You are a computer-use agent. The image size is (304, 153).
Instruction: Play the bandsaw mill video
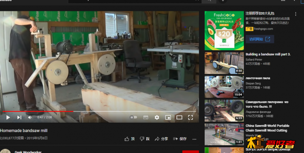click(x=8, y=117)
